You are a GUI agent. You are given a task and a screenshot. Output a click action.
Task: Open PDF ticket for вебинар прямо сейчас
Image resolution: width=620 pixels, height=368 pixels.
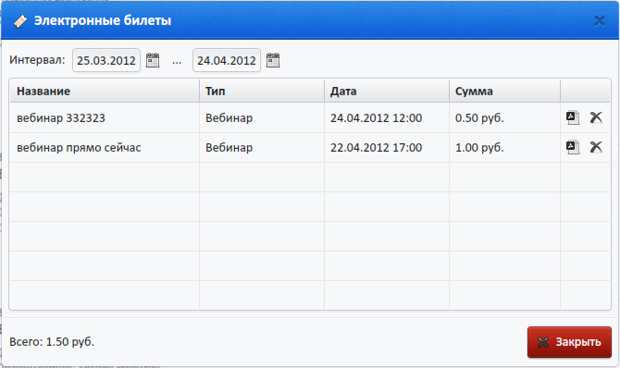[573, 147]
